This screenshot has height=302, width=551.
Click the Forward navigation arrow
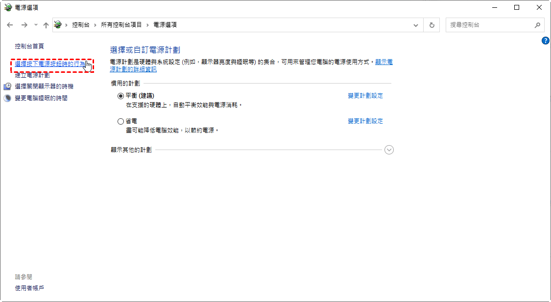pos(24,25)
